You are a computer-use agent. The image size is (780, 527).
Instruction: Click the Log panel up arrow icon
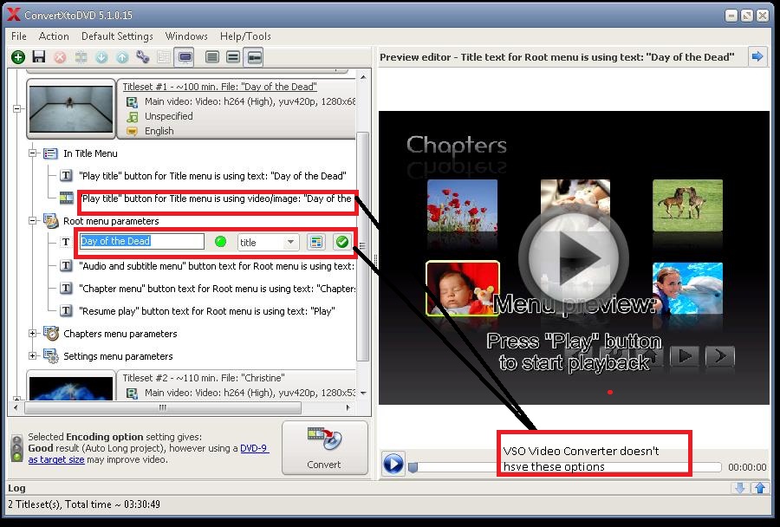point(760,488)
